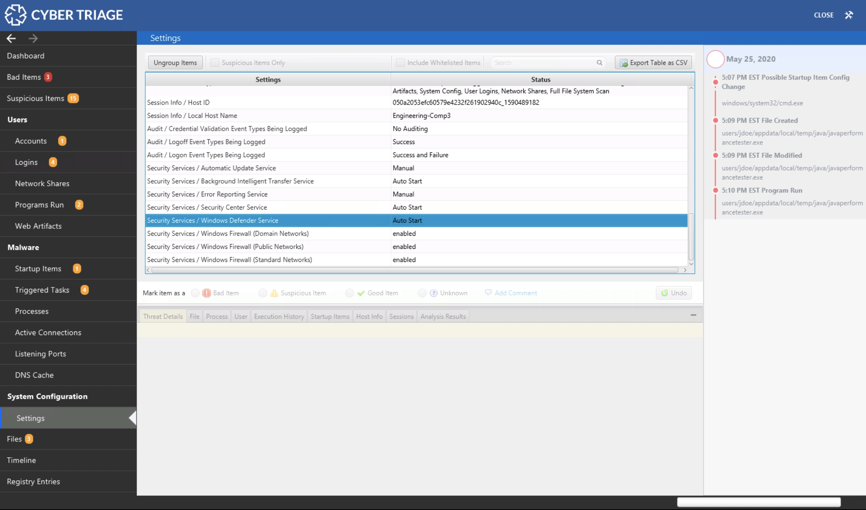Open the Sessions tab
The width and height of the screenshot is (866, 510).
(x=401, y=316)
